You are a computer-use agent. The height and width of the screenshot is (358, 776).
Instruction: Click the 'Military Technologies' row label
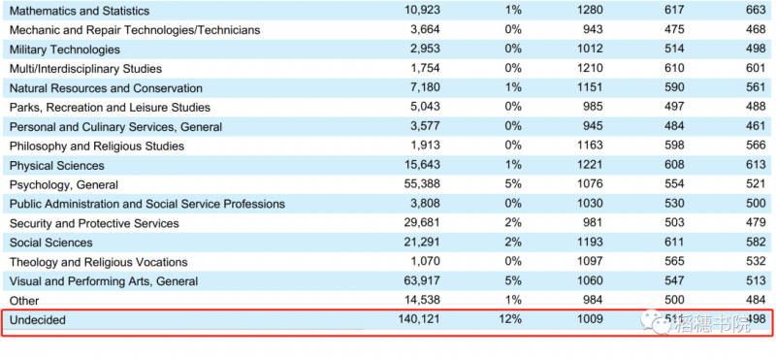tap(65, 49)
